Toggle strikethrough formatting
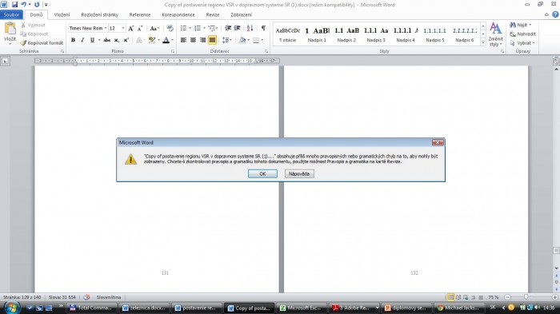 tap(106, 40)
